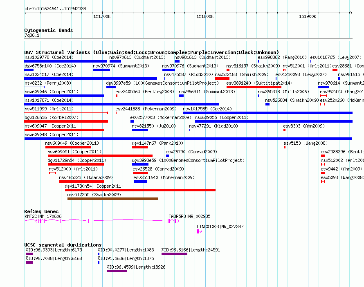
Task: Click nsv970974 (Sudmant2013) text
Action: 121,66
